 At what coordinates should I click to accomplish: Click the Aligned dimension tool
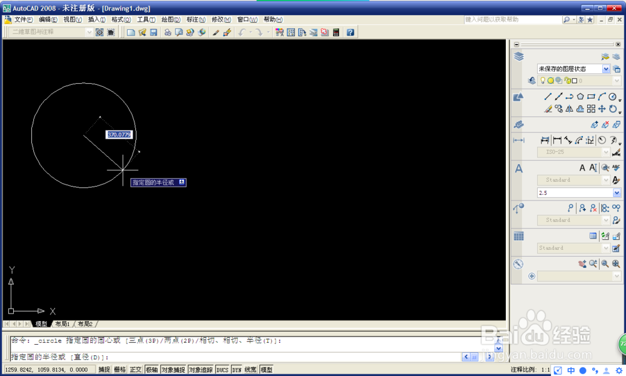pyautogui.click(x=568, y=140)
